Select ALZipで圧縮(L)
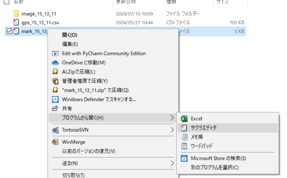Screen dimensions: 287x178 [x=78, y=72]
